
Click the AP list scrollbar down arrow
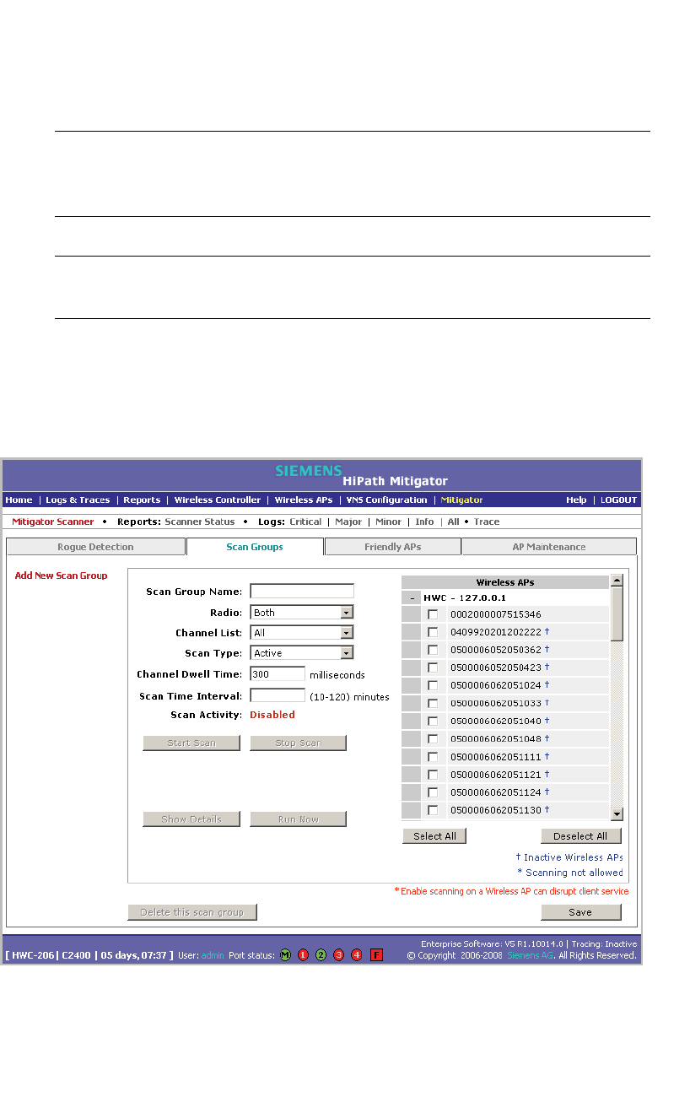pos(617,813)
